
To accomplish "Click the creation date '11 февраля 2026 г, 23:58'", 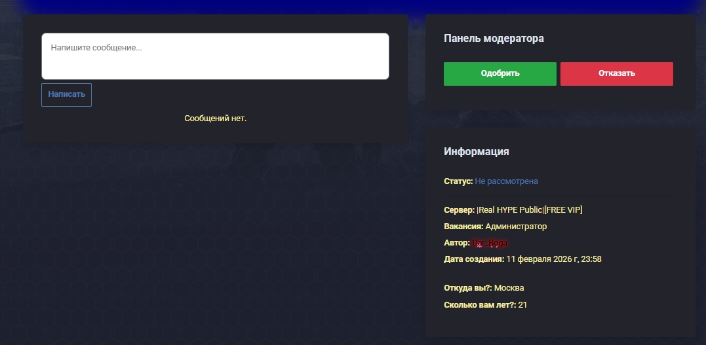I will 554,259.
